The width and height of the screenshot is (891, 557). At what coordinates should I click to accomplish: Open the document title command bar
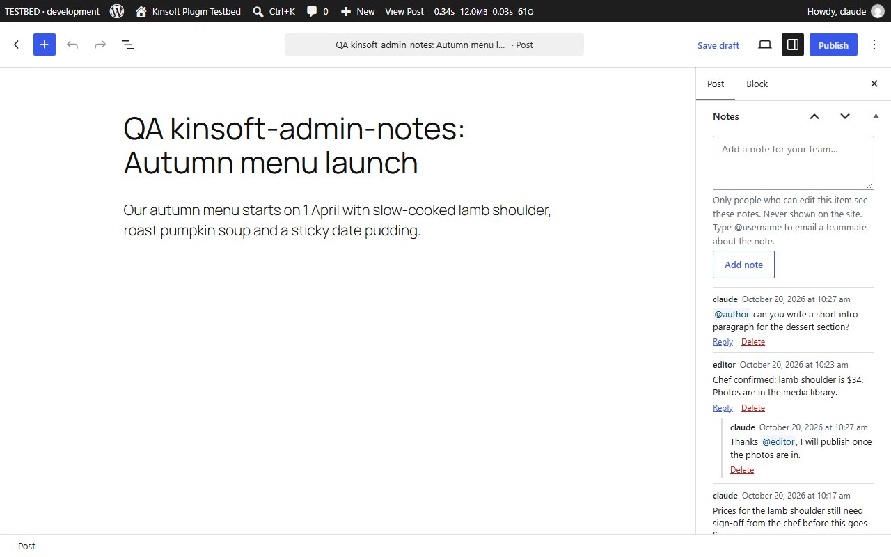point(434,45)
